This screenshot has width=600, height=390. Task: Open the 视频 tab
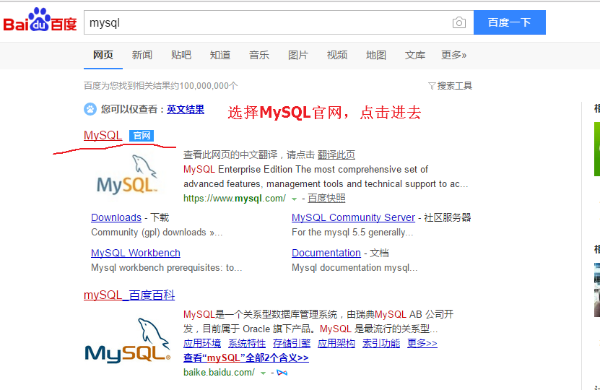(337, 55)
